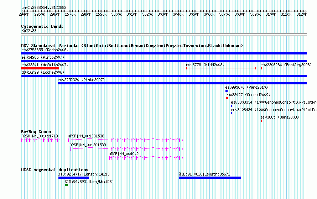Screen dimensions: 317x199
Task: Click the green duplication bar Length:1564
Action: (x=66, y=185)
